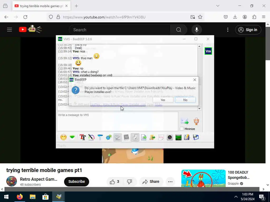The height and width of the screenshot is (202, 270).
Task: Close the YouTube browser tab
Action: click(x=66, y=6)
